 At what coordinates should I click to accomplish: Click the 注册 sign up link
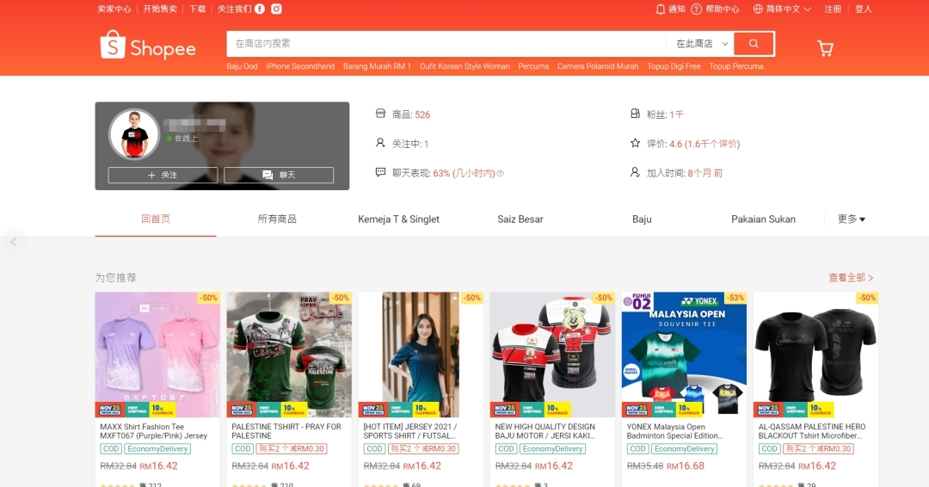(833, 9)
